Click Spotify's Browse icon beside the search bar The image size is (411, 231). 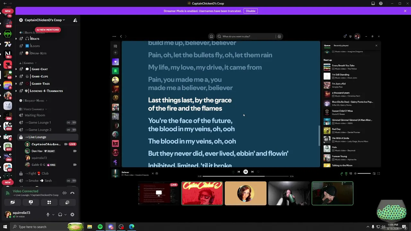279,36
